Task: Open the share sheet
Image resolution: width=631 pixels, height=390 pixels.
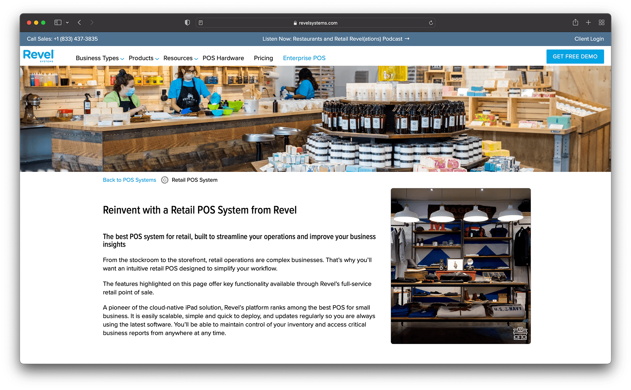Action: pyautogui.click(x=576, y=22)
